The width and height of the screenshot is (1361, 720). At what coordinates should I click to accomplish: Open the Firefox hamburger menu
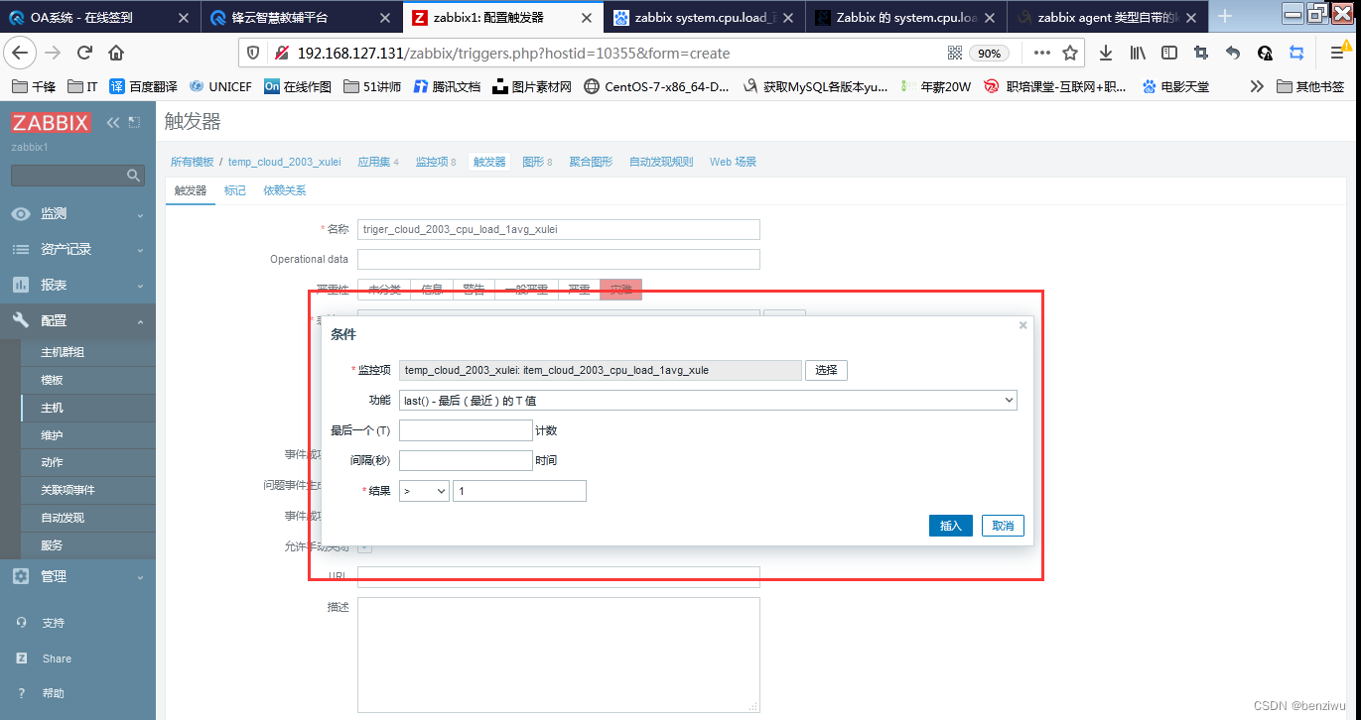[1336, 53]
